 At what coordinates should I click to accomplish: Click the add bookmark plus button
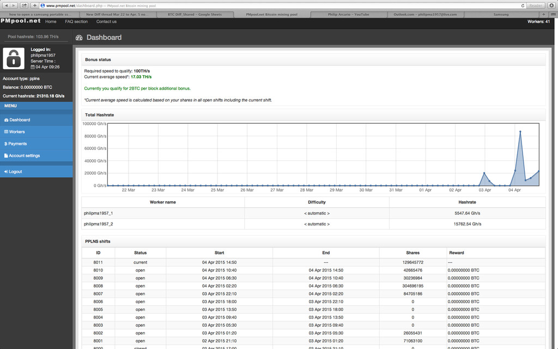[x=34, y=5]
